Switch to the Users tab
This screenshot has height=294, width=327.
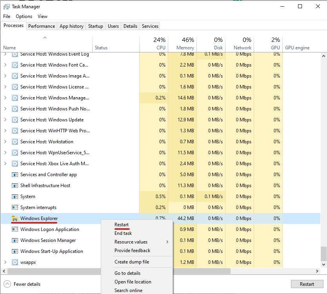[x=113, y=26]
